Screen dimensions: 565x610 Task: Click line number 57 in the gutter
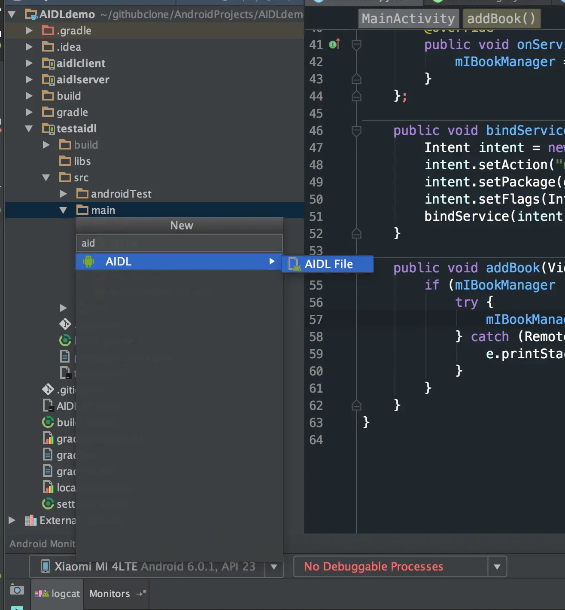[316, 320]
